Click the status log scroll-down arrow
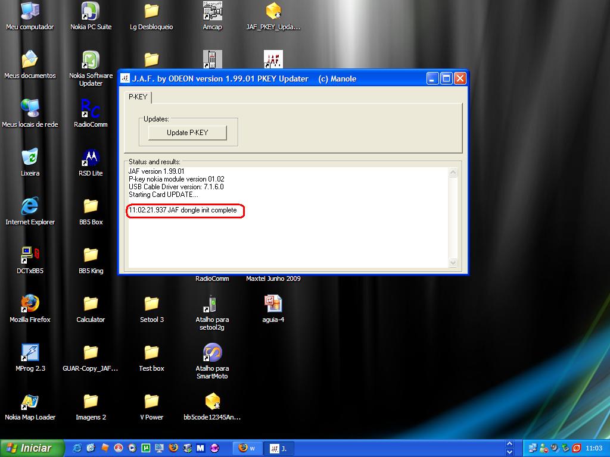The width and height of the screenshot is (610, 457). [453, 262]
